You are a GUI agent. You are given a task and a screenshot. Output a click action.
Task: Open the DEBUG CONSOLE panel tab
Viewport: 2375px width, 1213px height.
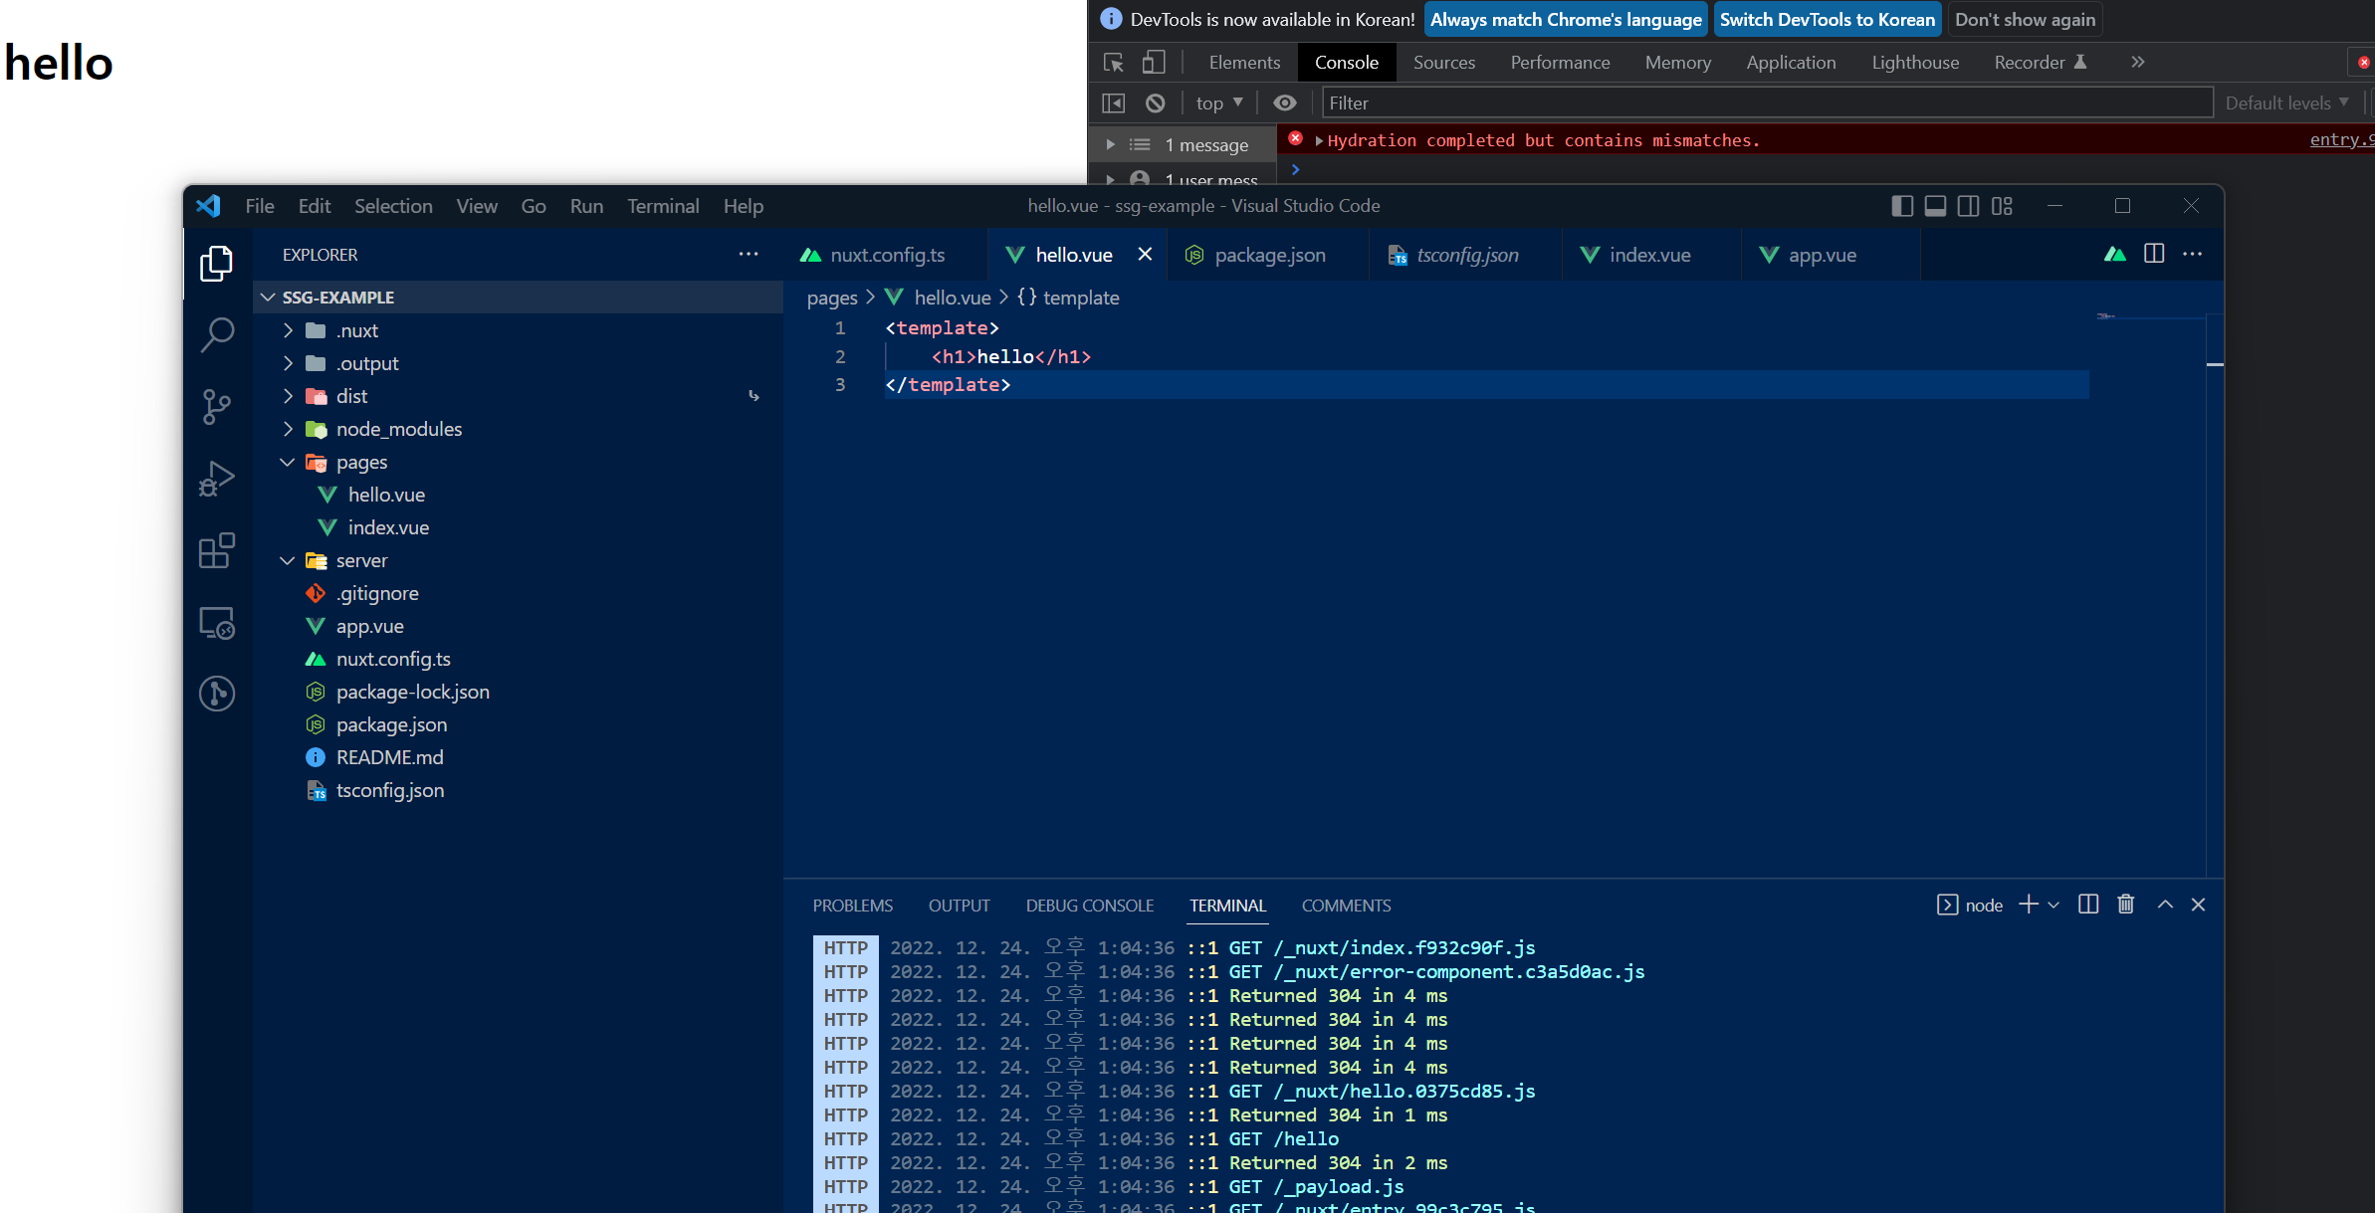1090,906
